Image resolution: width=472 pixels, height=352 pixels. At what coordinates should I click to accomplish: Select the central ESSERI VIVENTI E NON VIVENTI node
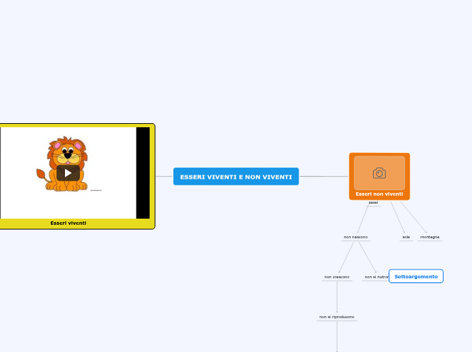[236, 177]
